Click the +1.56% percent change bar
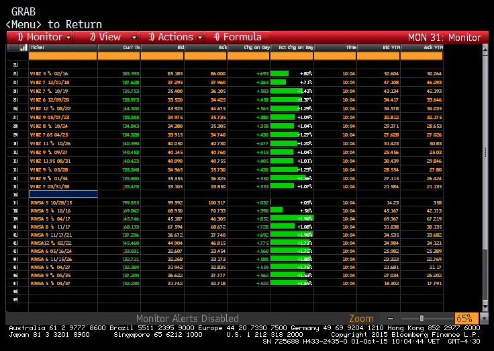This screenshot has height=351, width=494. [x=291, y=178]
